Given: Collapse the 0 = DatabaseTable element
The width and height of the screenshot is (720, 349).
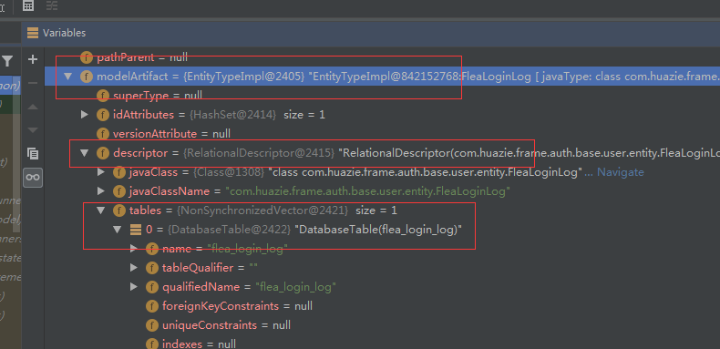Looking at the screenshot, I should (x=117, y=229).
